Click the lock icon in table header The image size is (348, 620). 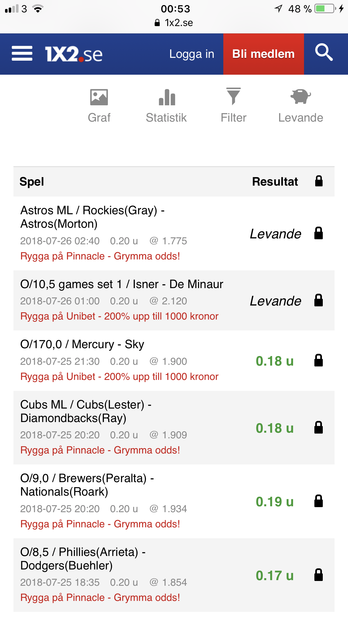pyautogui.click(x=319, y=181)
